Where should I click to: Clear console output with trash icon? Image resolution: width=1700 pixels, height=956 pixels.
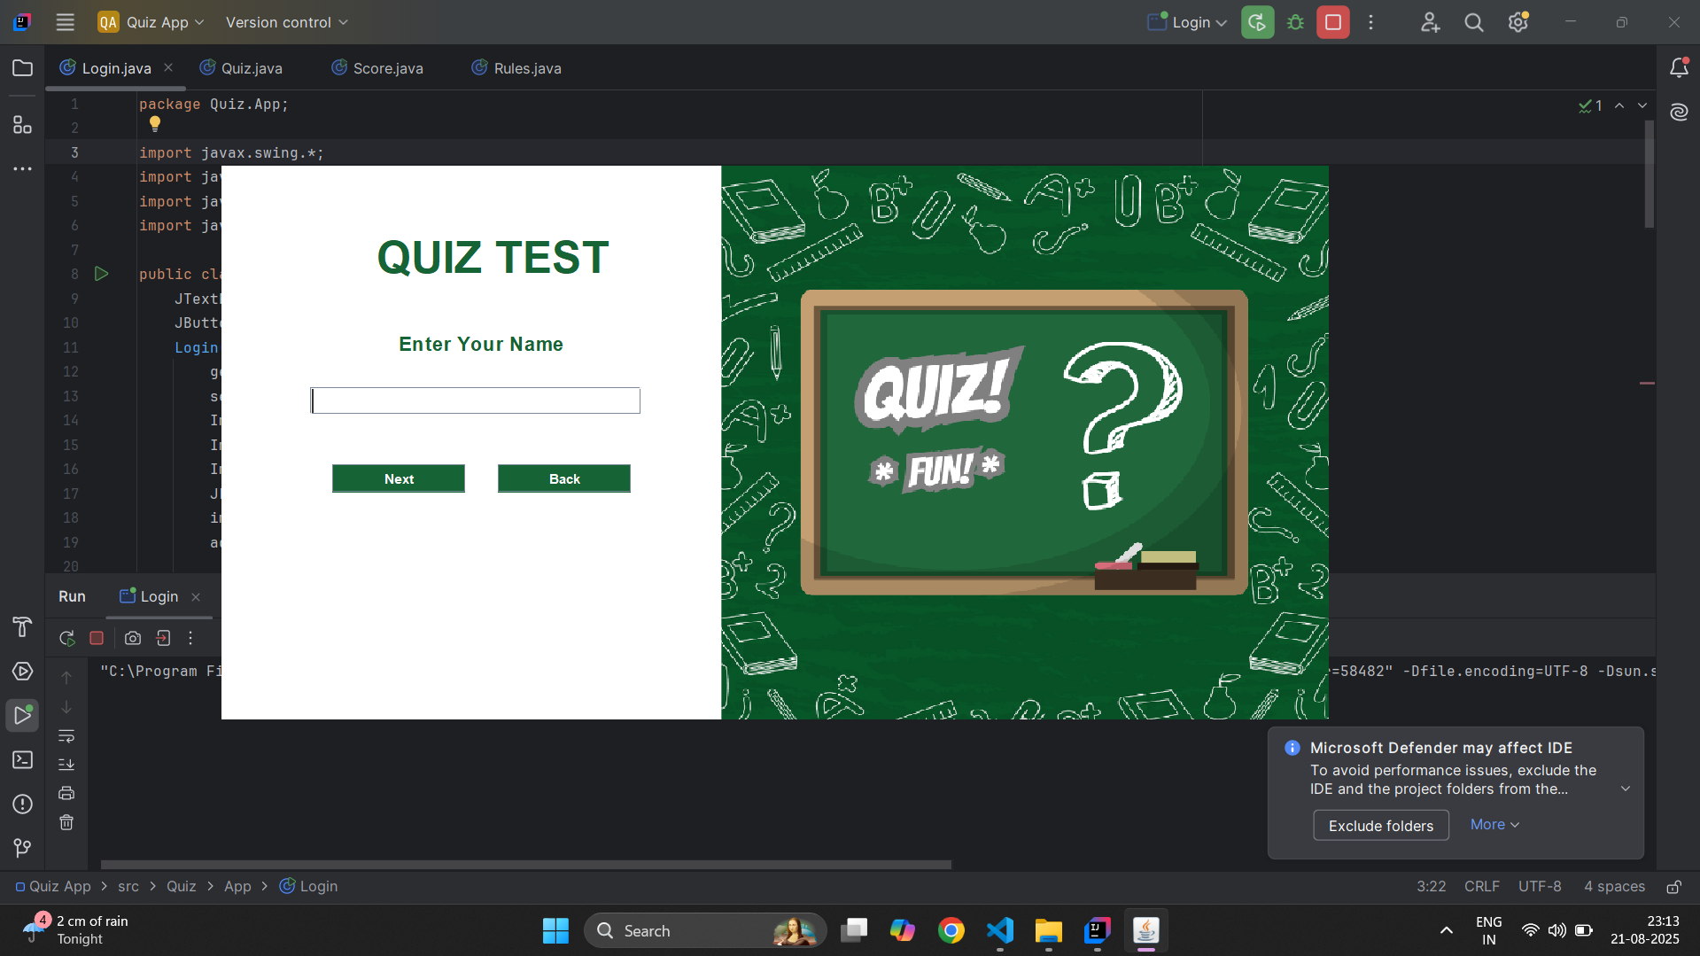(x=66, y=823)
